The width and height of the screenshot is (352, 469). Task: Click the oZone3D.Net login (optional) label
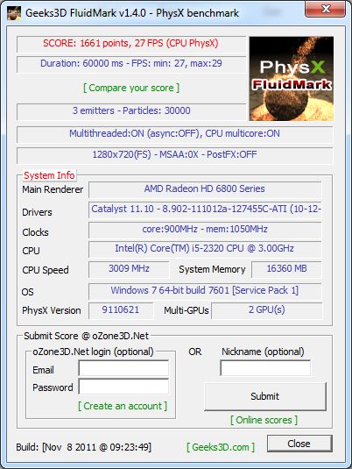pyautogui.click(x=93, y=352)
